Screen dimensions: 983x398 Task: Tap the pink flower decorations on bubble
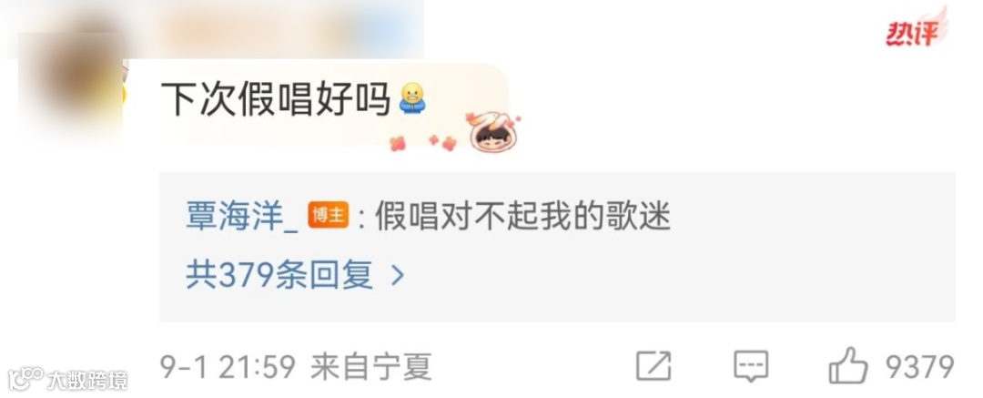[x=423, y=143]
